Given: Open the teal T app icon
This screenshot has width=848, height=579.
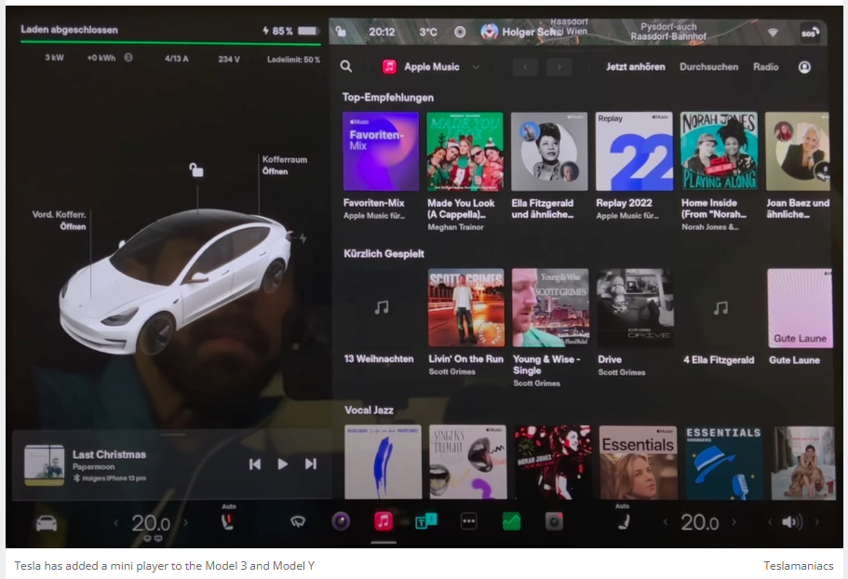Looking at the screenshot, I should pyautogui.click(x=425, y=521).
